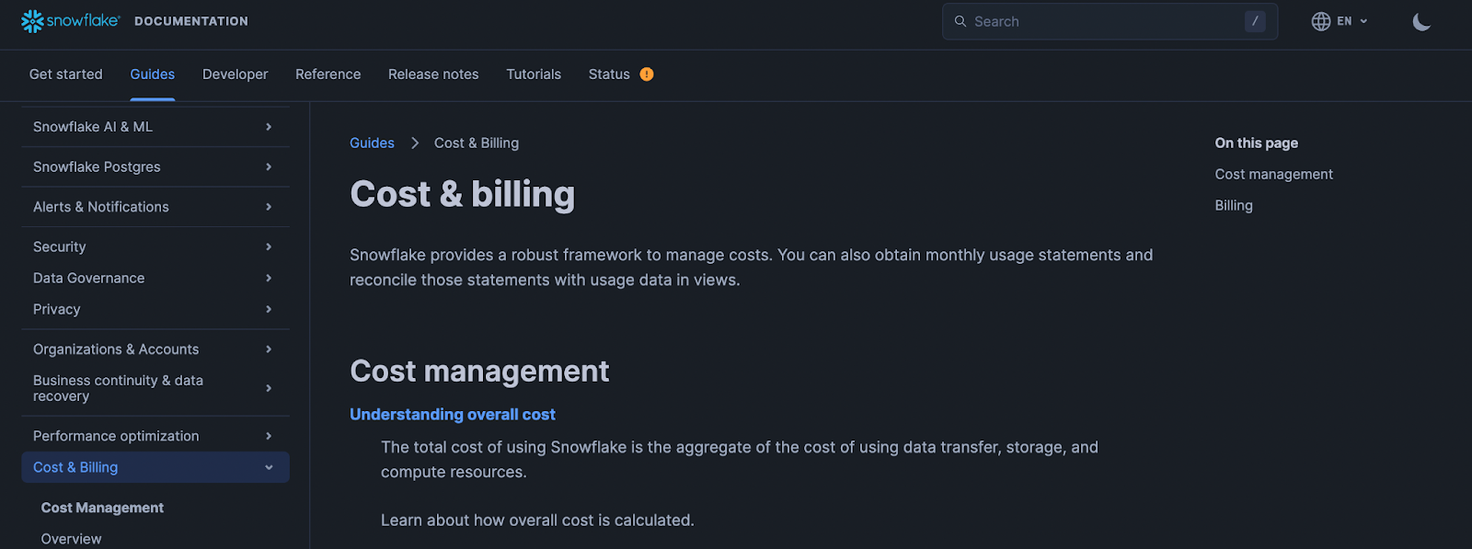The height and width of the screenshot is (549, 1472).
Task: Click the Cost management section heading
Action: click(x=479, y=371)
